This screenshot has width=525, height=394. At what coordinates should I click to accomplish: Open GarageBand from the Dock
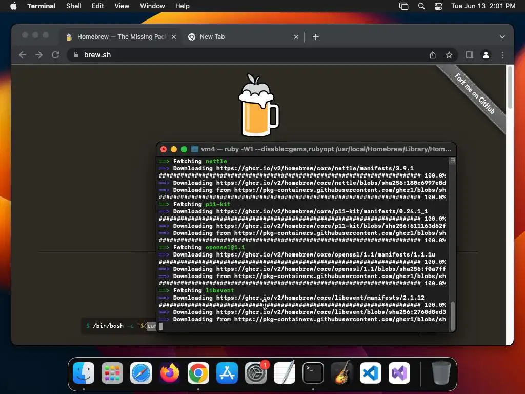coord(341,373)
